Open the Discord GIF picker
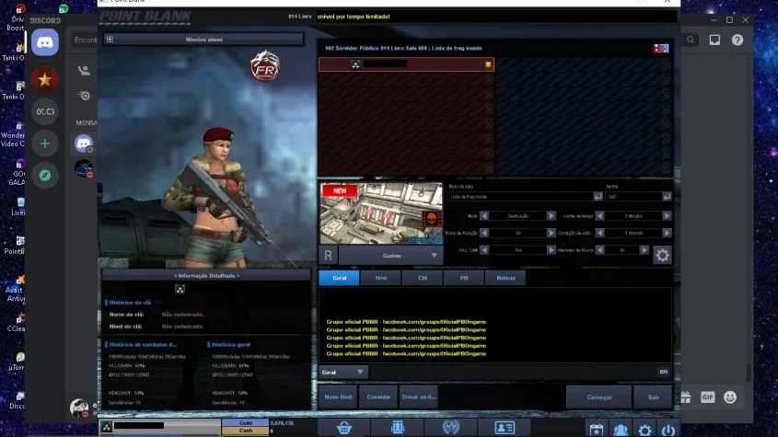Image resolution: width=778 pixels, height=437 pixels. coord(707,397)
